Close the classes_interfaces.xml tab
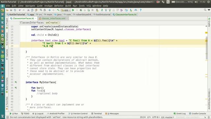 click(x=67, y=19)
